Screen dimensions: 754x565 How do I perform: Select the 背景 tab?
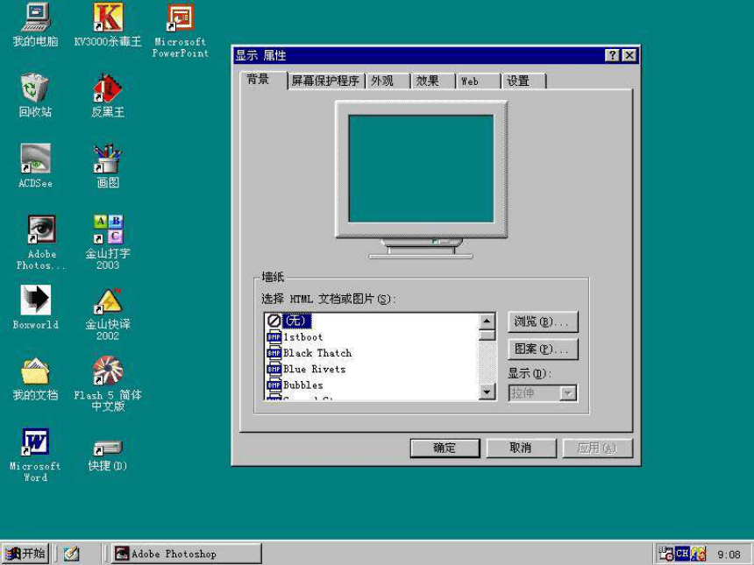pyautogui.click(x=264, y=79)
